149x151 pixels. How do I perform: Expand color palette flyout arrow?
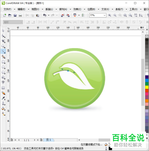147,30
